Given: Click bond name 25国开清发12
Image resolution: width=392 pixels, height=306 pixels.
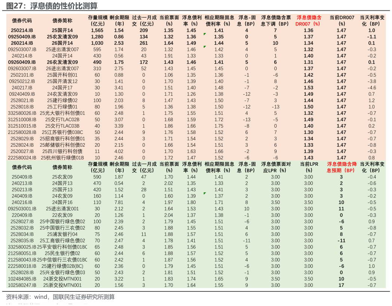Looking at the screenshot, I should click(62, 81).
